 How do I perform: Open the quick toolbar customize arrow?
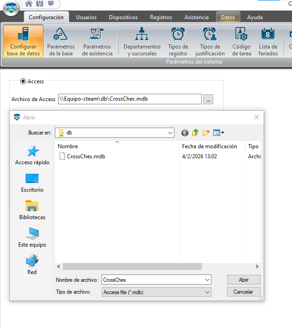coord(51,4)
